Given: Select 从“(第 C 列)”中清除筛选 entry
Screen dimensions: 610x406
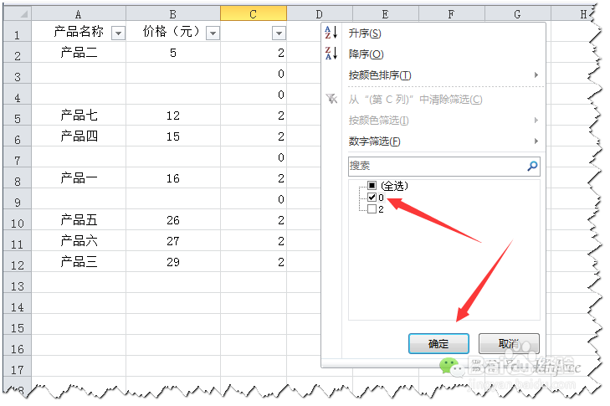Looking at the screenshot, I should [x=415, y=100].
